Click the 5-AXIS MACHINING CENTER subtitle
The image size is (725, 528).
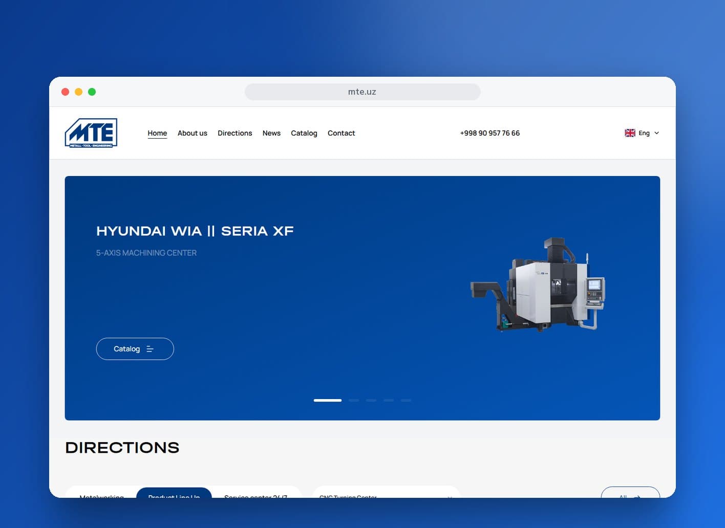tap(146, 253)
